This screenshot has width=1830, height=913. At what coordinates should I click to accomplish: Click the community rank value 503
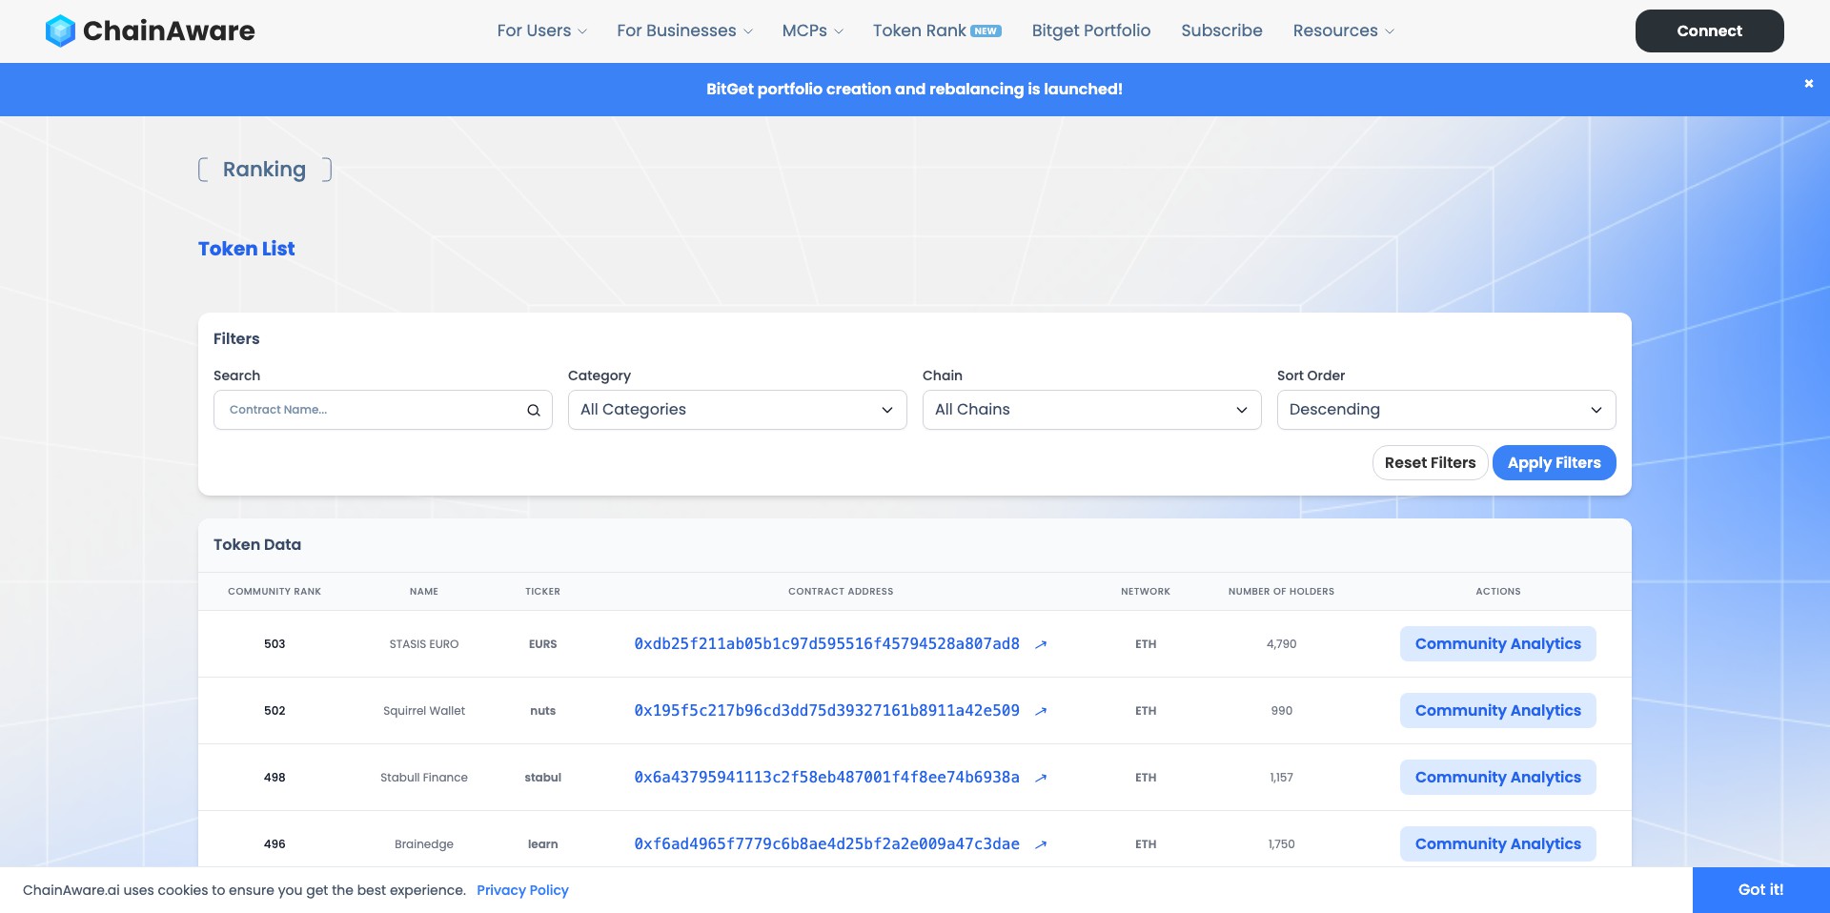click(274, 644)
